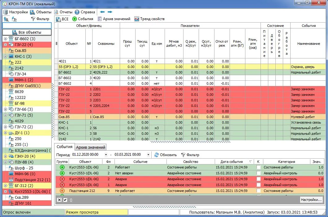Screen dimensions: 328x217
Task: Click the Событие column header in the events table
Action: click(140, 162)
